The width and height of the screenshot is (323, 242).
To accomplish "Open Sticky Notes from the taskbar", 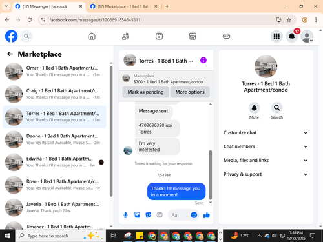I will coord(140,236).
